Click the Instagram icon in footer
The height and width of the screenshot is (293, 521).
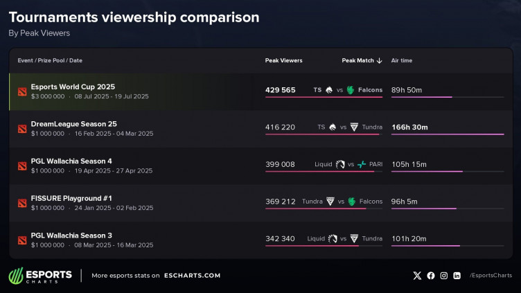(444, 275)
